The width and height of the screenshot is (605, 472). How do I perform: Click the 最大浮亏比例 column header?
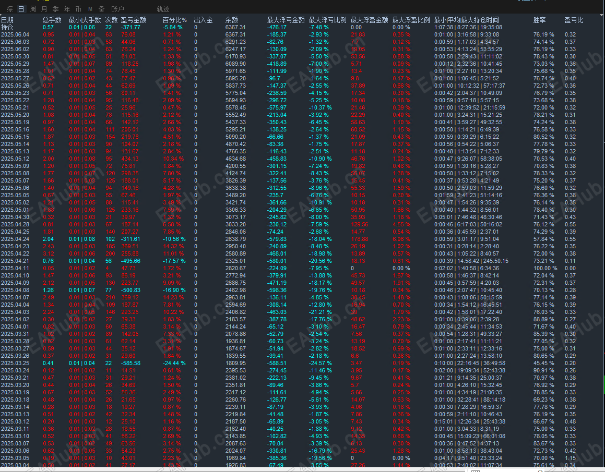pyautogui.click(x=328, y=20)
